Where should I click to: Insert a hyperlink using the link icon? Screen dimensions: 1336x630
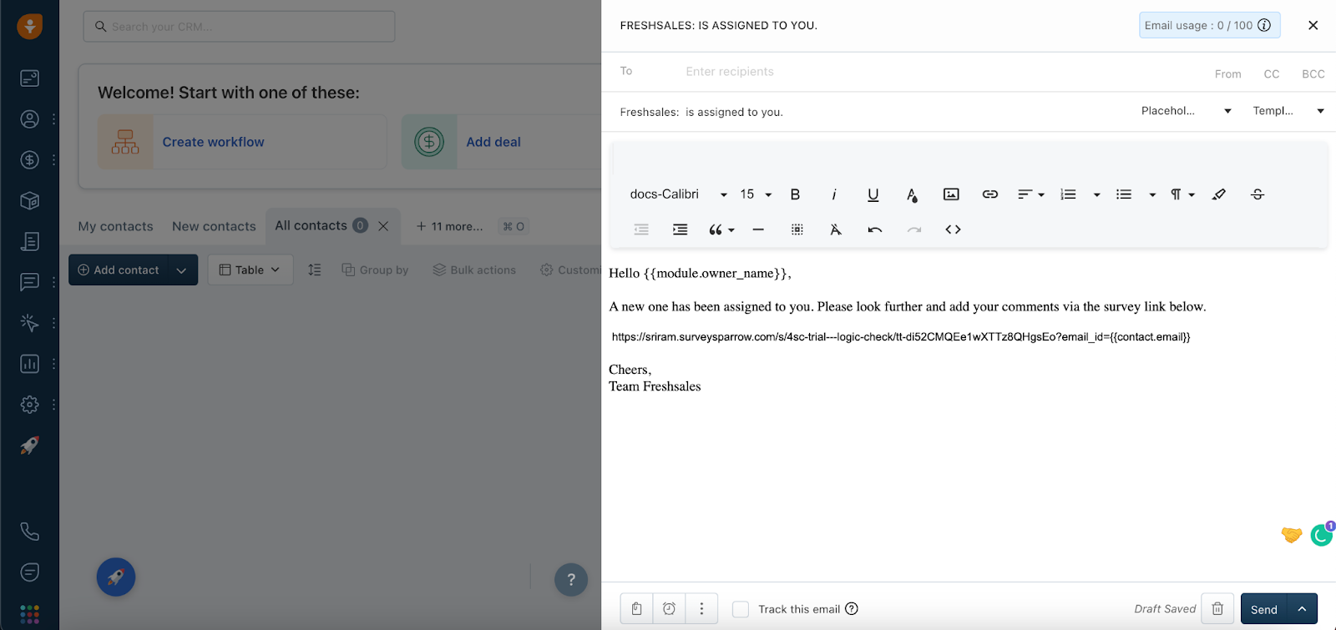[989, 194]
